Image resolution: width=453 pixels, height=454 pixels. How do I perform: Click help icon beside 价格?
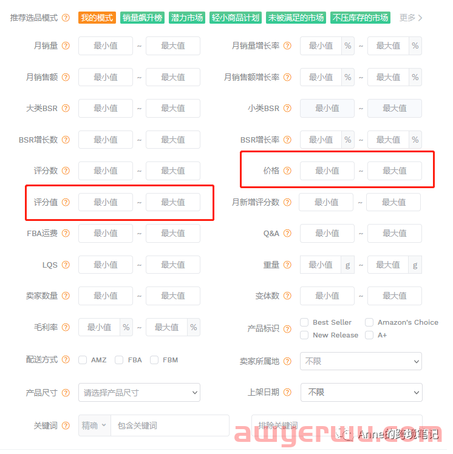coord(287,171)
